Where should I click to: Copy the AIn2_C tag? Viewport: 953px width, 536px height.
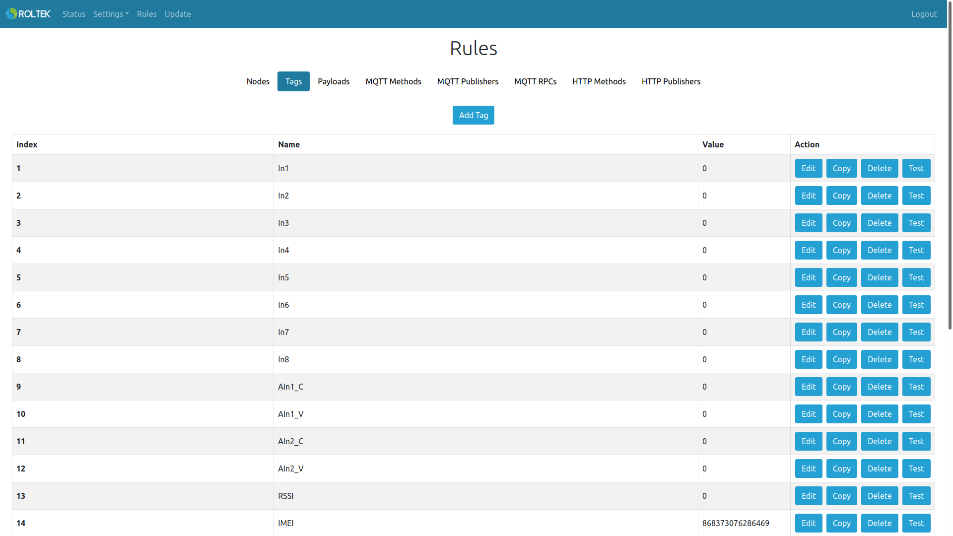(841, 441)
